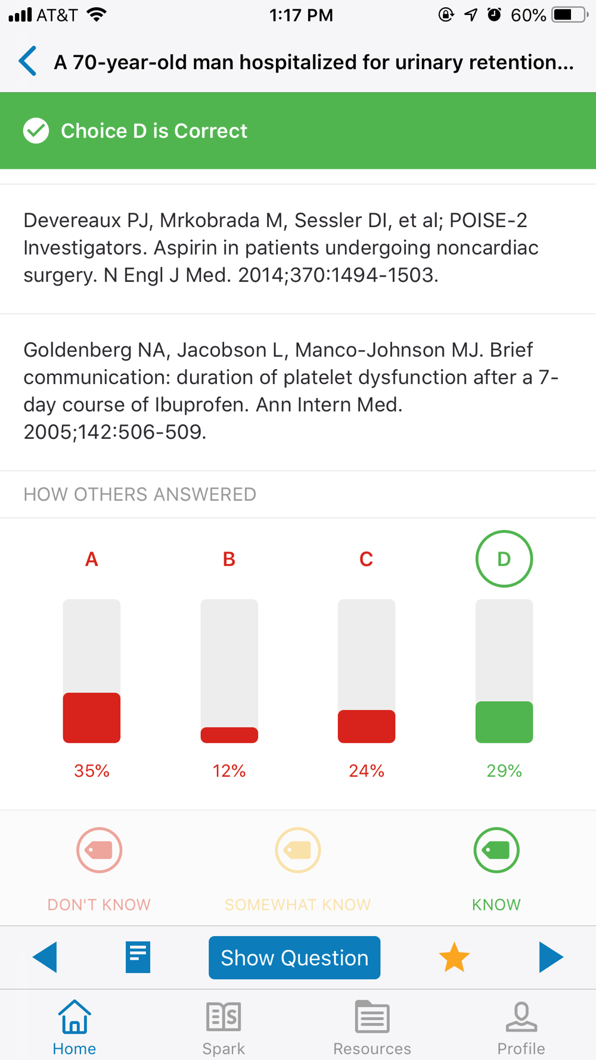The image size is (596, 1060).
Task: Open the Spark tab
Action: [223, 1027]
